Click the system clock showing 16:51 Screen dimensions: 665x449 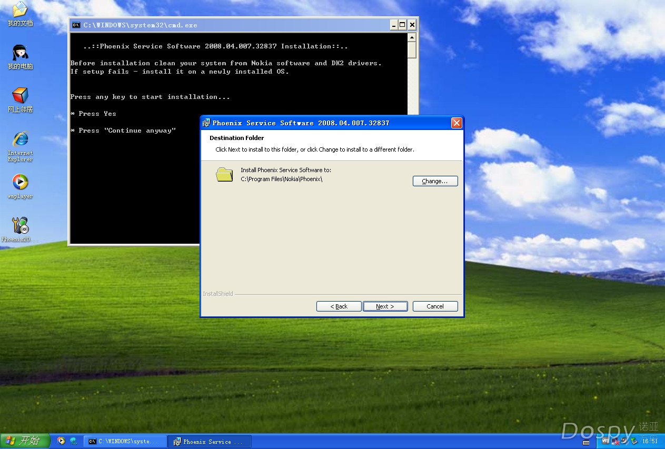point(650,441)
